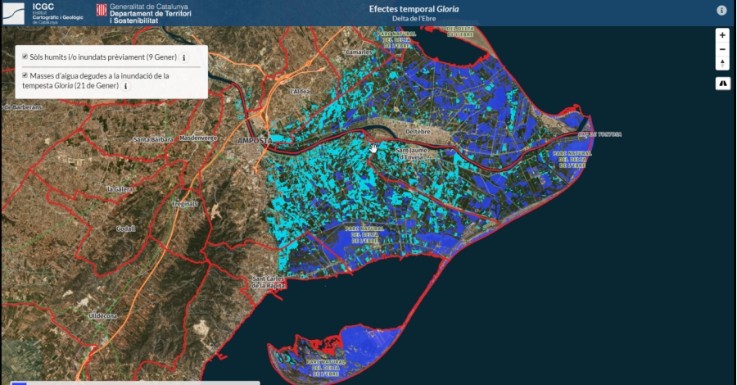
Task: Open the info icon in the header
Action: (x=721, y=11)
